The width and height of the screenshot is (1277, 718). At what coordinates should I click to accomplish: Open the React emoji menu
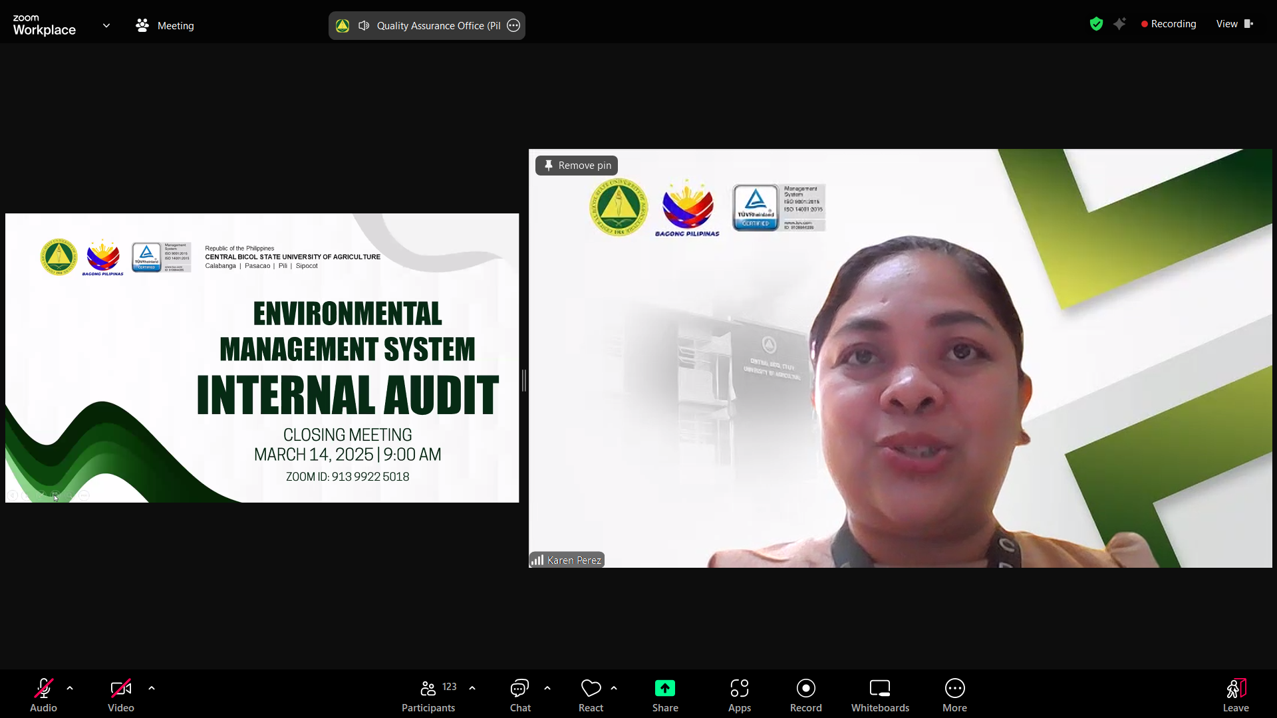pyautogui.click(x=591, y=695)
